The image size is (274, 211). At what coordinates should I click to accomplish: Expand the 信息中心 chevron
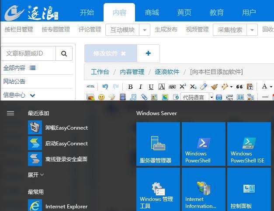click(x=32, y=95)
